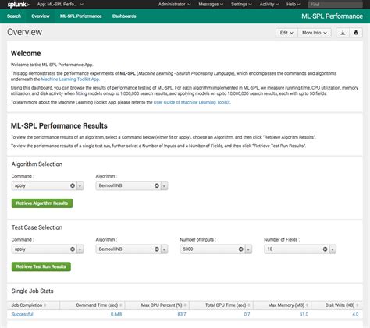
Task: Go to the Search tab
Action: (x=14, y=16)
